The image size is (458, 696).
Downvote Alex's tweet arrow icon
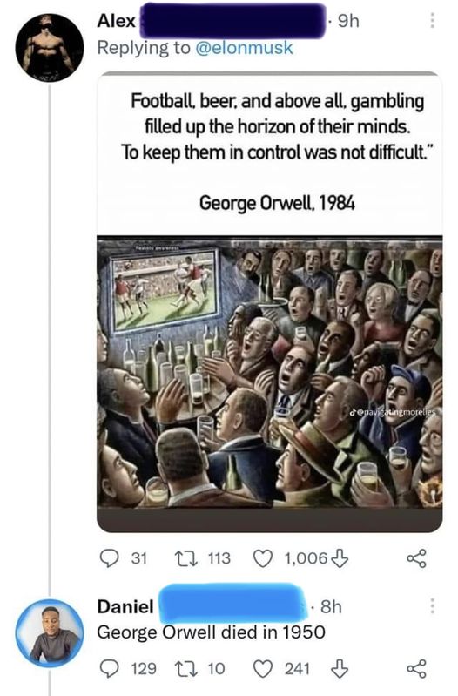(x=340, y=558)
